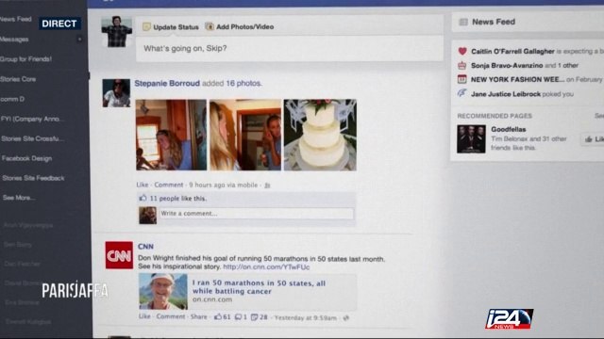The image size is (604, 339).
Task: Expand See More... in the sidebar
Action: pyautogui.click(x=19, y=198)
